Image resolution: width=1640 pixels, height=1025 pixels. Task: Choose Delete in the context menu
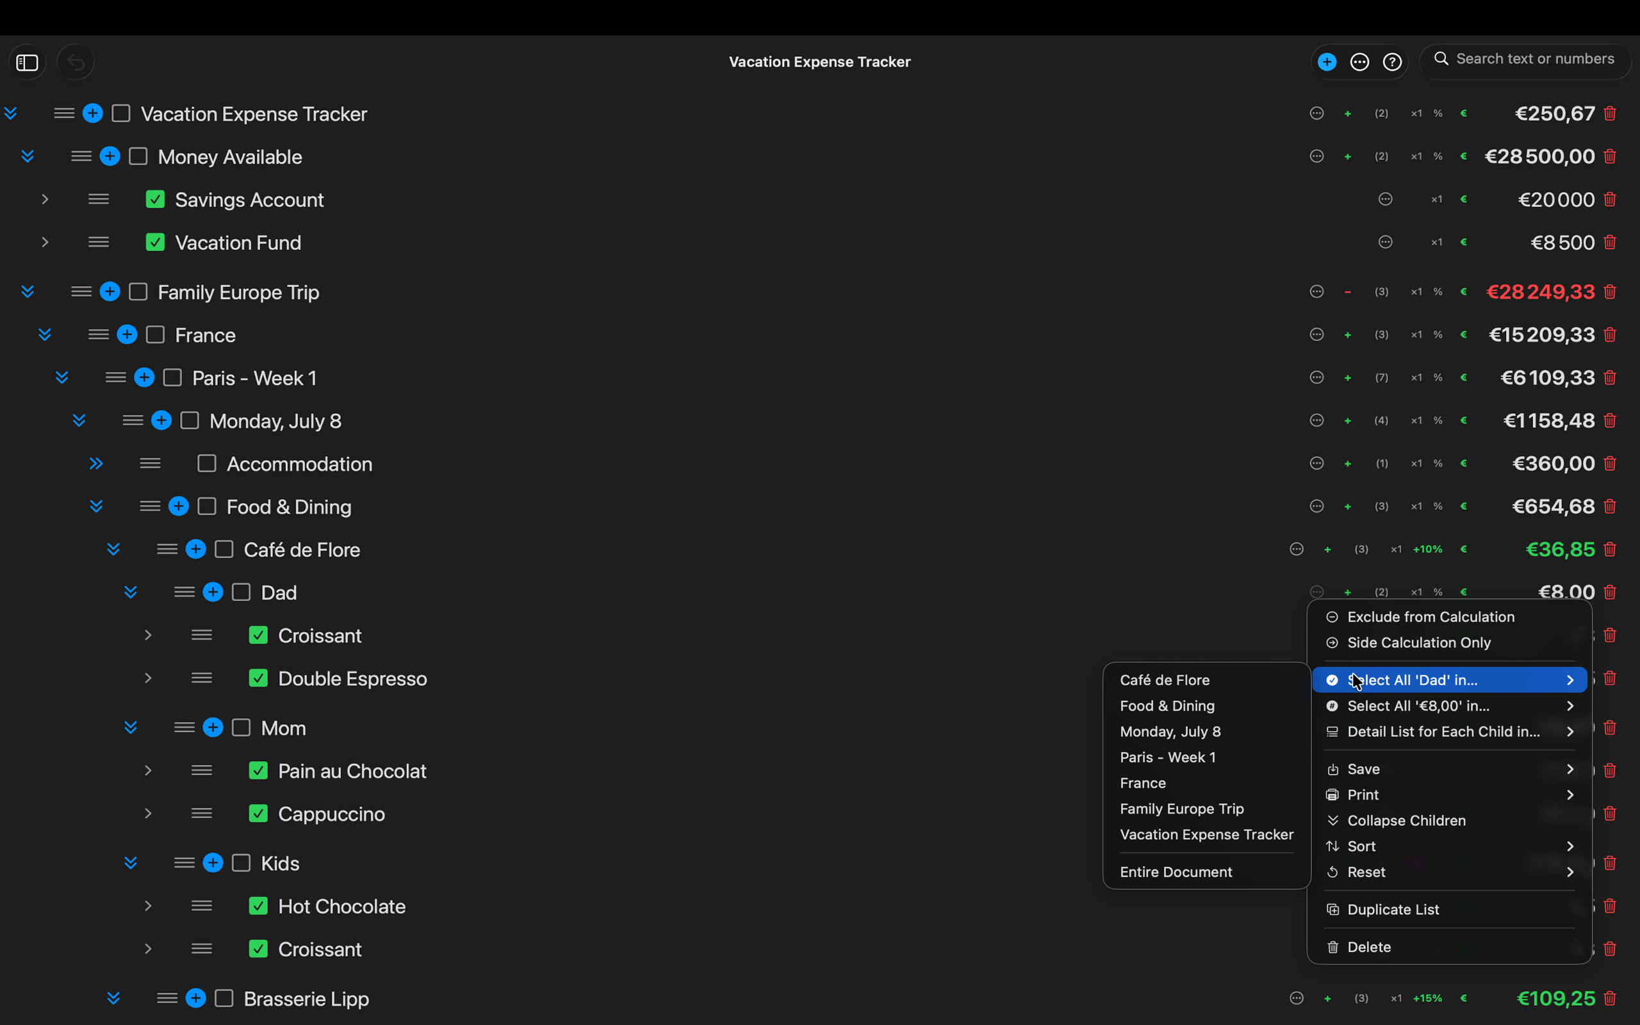pyautogui.click(x=1450, y=947)
